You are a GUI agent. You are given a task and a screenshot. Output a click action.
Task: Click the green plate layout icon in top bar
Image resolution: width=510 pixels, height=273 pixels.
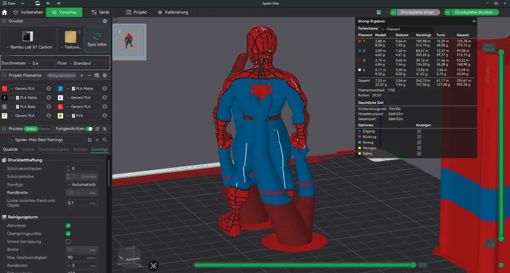(379, 12)
